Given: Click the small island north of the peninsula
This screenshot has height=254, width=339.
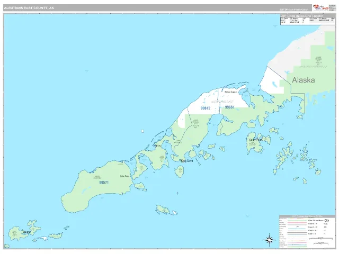Looking at the screenshot, I should [x=142, y=131].
